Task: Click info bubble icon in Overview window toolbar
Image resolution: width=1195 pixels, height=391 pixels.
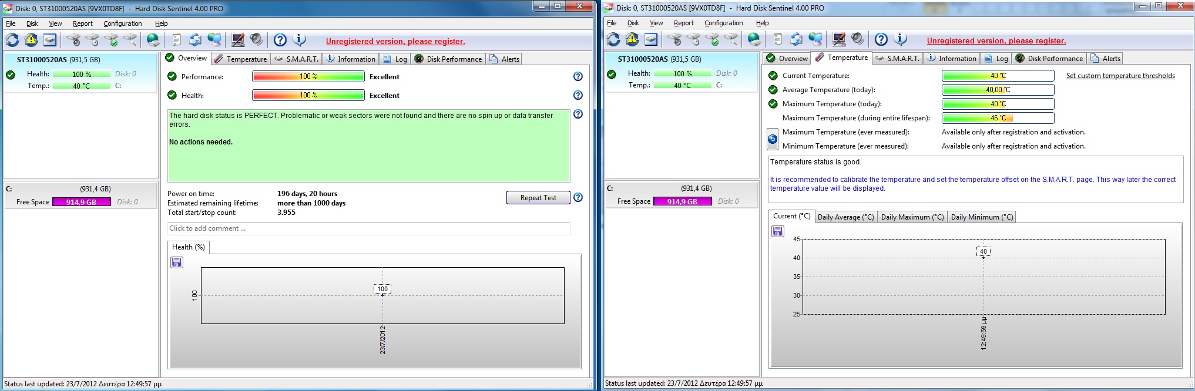Action: tap(299, 40)
